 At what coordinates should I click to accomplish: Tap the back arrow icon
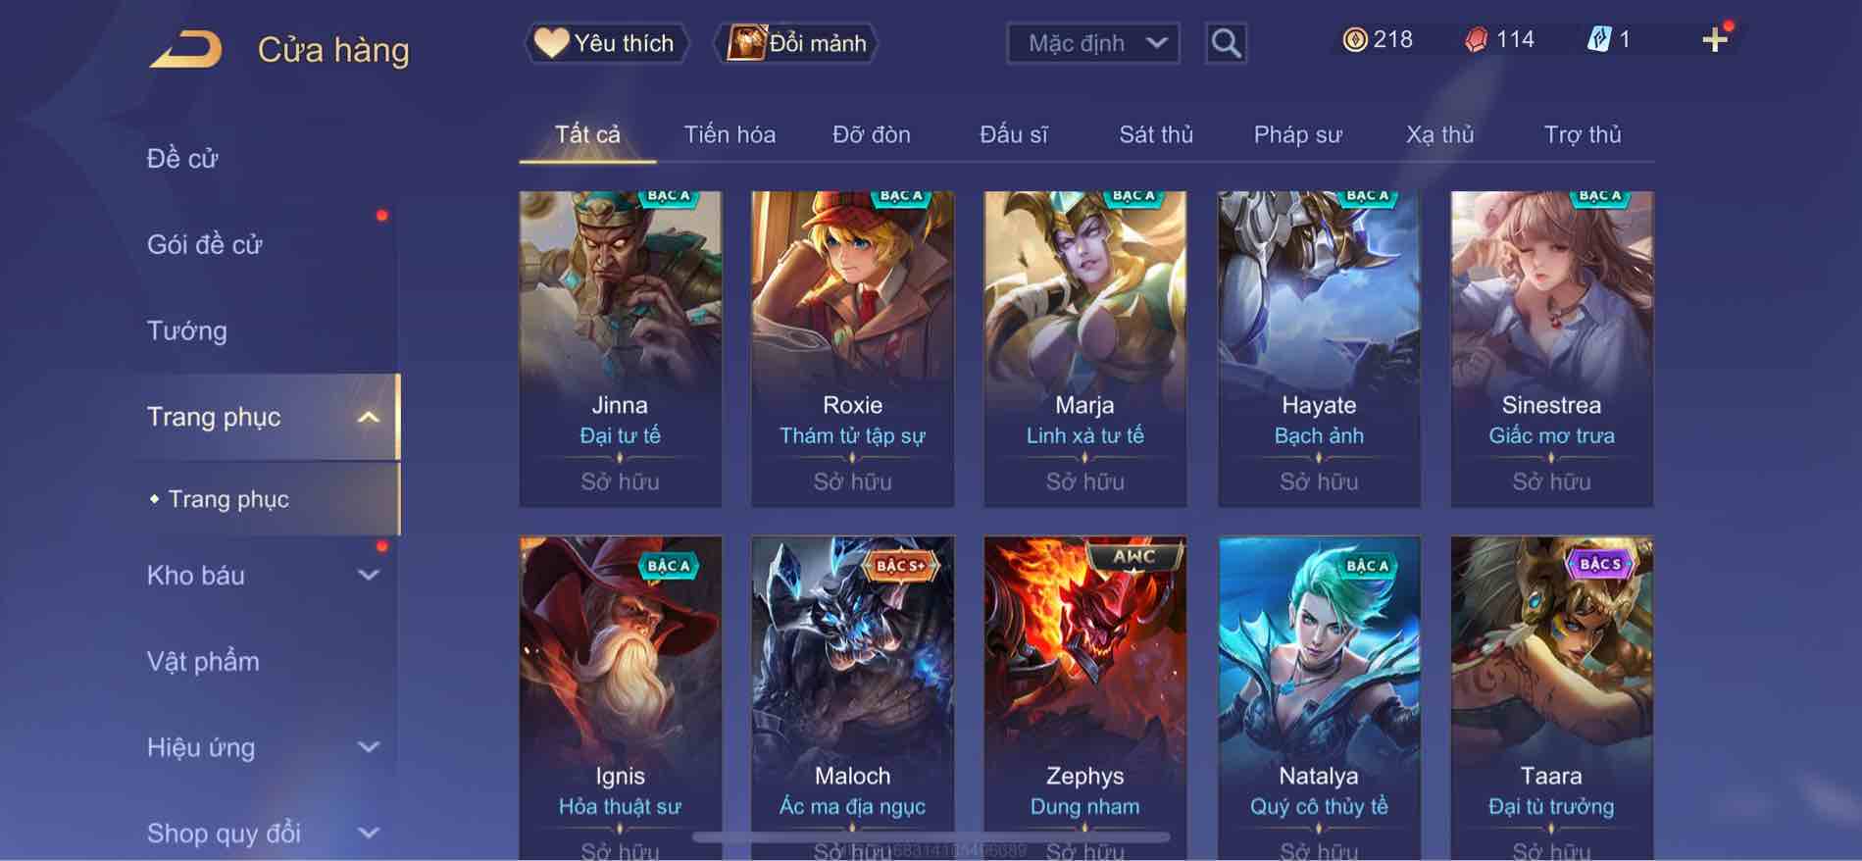click(185, 49)
